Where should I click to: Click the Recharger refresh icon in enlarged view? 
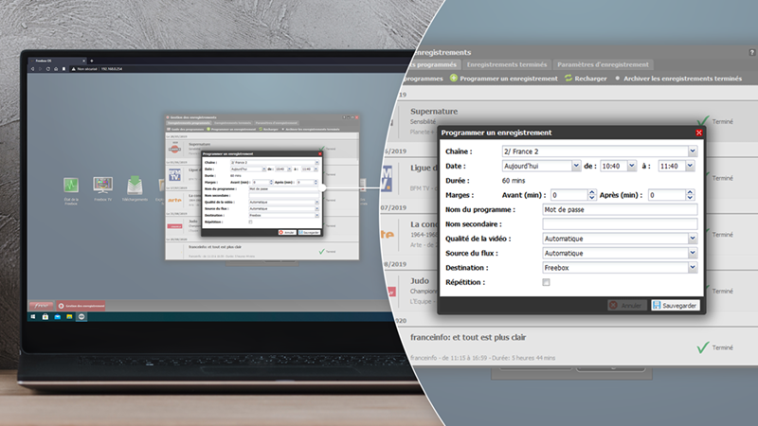(x=568, y=78)
